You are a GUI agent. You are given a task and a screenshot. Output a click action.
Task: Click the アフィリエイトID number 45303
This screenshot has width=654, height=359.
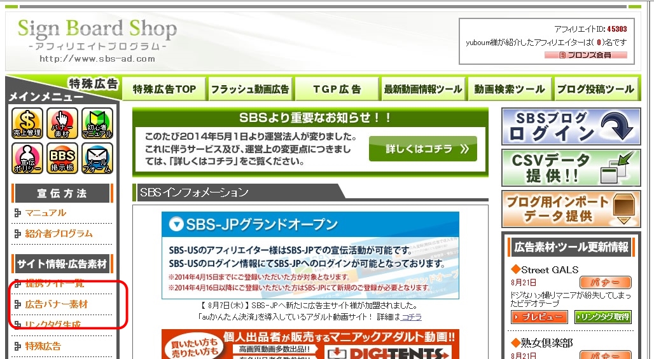pos(617,29)
